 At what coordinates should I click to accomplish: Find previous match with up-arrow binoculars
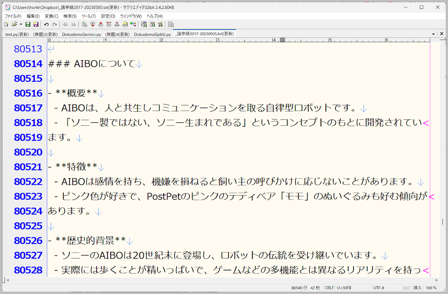click(101, 24)
